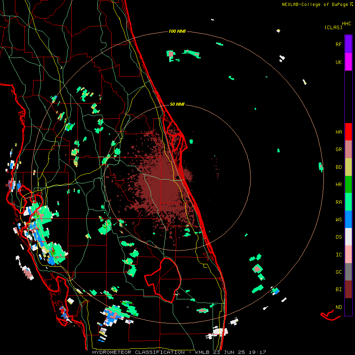Click the 'ND' legend label
This screenshot has height=355, width=355.
click(x=338, y=307)
